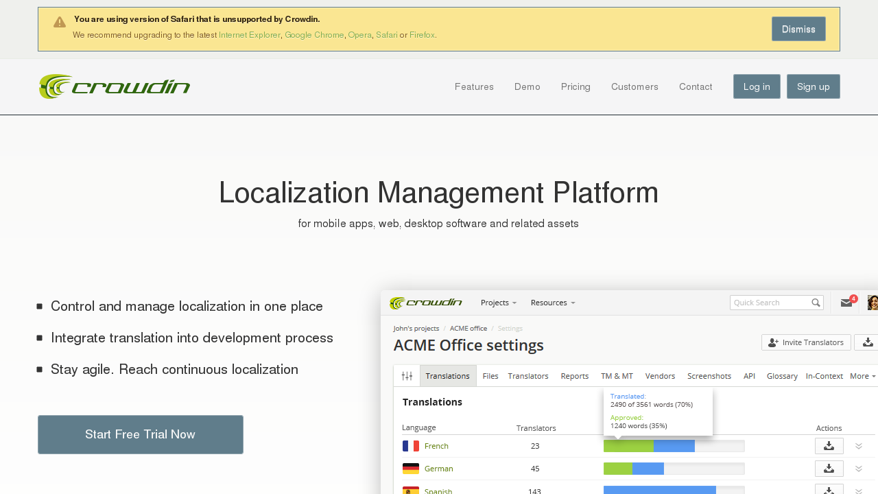The width and height of the screenshot is (878, 494).
Task: Open the Contact nav item
Action: click(696, 86)
